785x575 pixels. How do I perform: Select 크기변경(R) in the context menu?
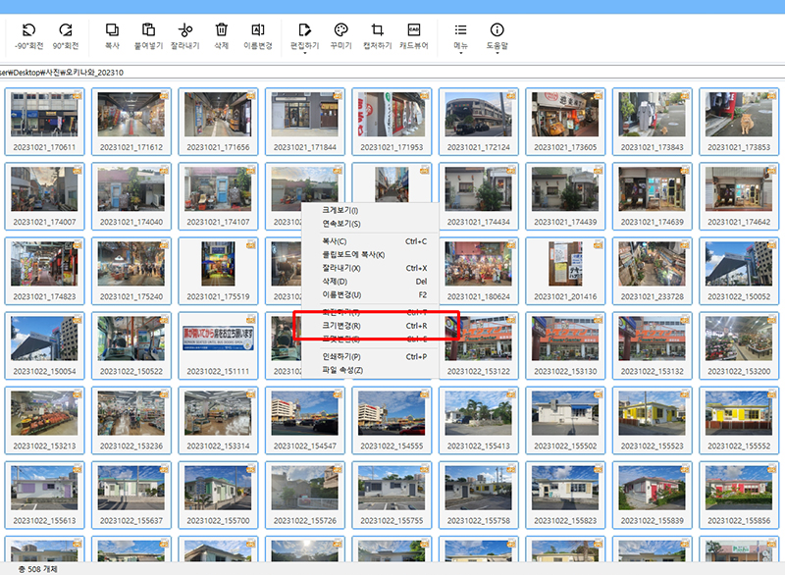coord(371,326)
